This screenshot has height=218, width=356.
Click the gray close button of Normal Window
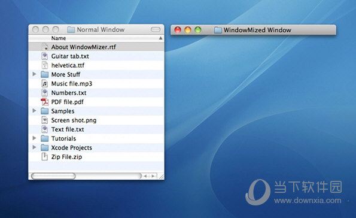click(35, 29)
